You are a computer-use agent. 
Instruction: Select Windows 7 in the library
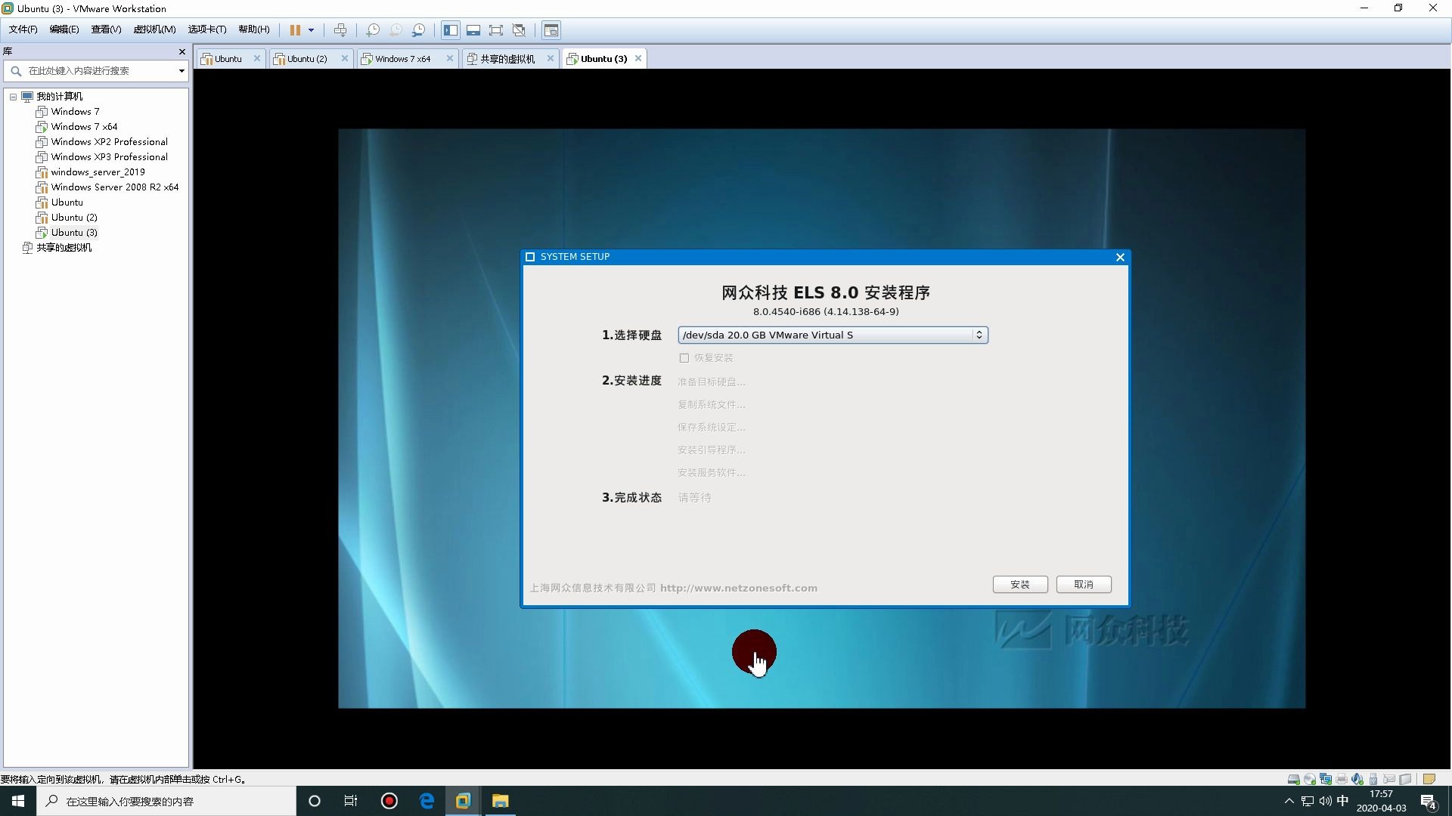tap(75, 112)
